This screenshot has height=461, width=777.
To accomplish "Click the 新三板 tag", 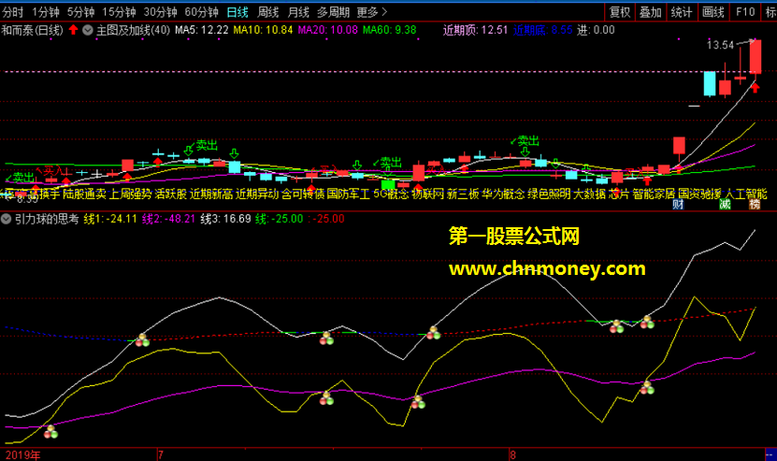I will [463, 194].
